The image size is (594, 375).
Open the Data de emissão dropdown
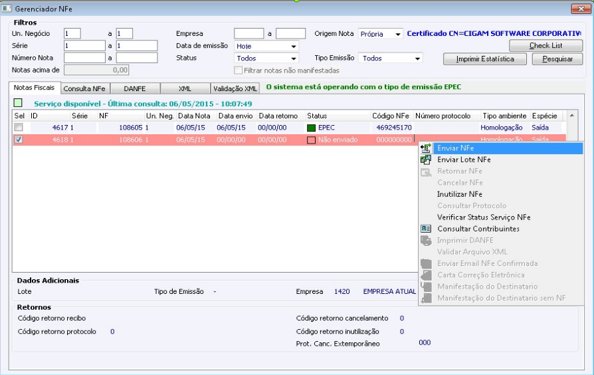294,47
